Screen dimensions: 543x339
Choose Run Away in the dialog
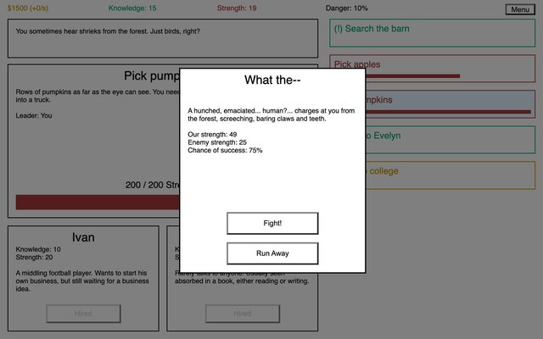[272, 253]
